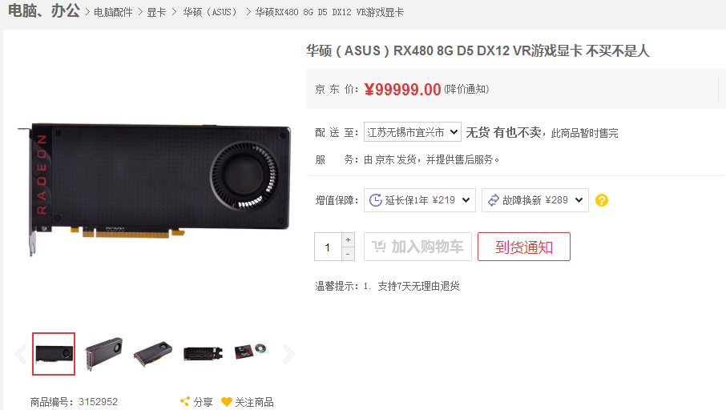Screen dimensions: 726x410
Task: Expand the 故障换新 ¥289 dropdown
Action: [534, 200]
